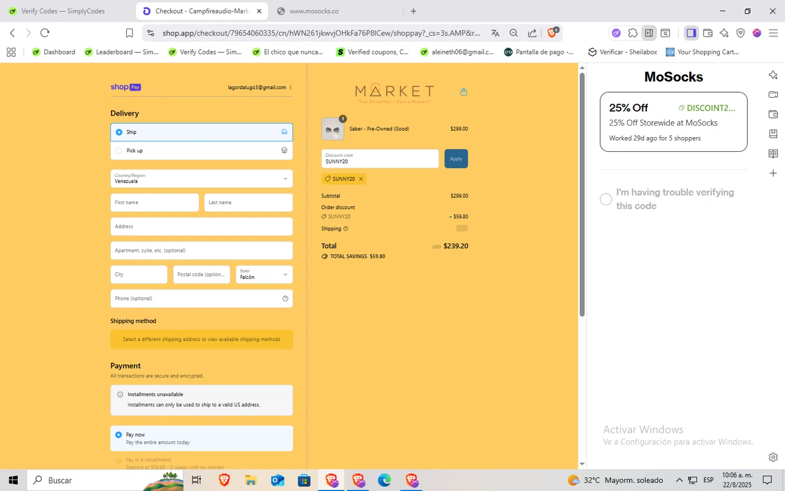
Task: Reload the checkout page
Action: coord(45,33)
